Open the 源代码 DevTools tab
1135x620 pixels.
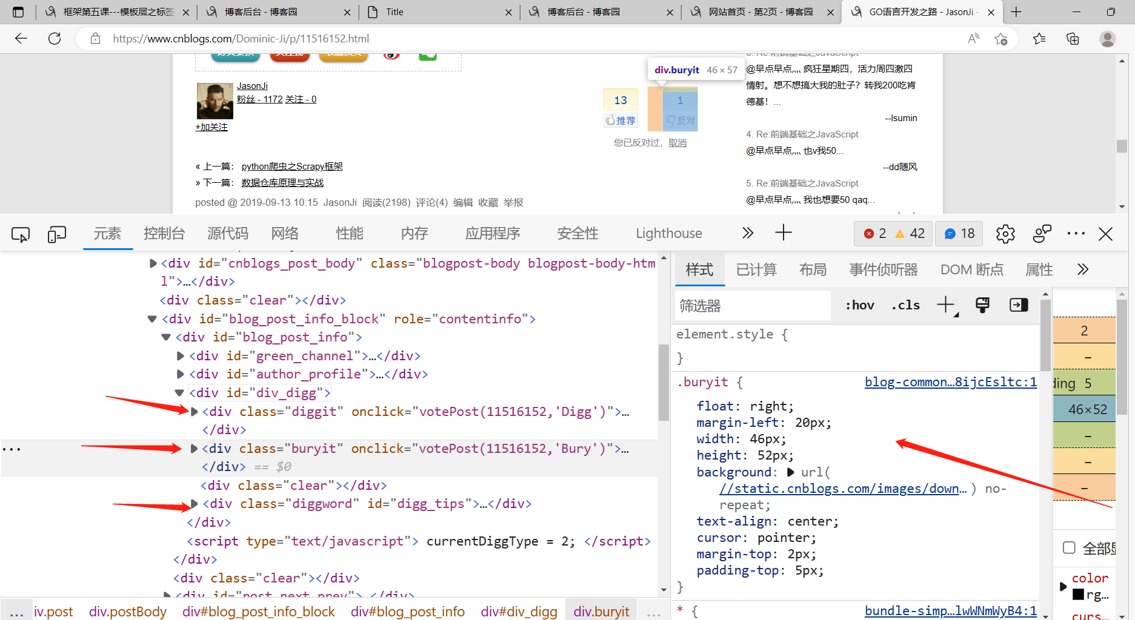coord(228,234)
